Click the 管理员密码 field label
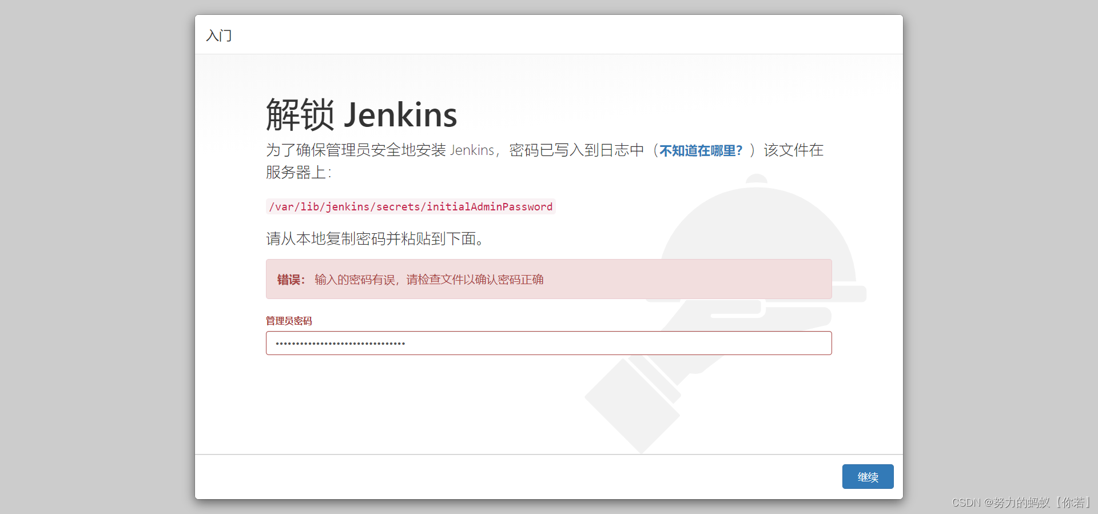 point(289,321)
